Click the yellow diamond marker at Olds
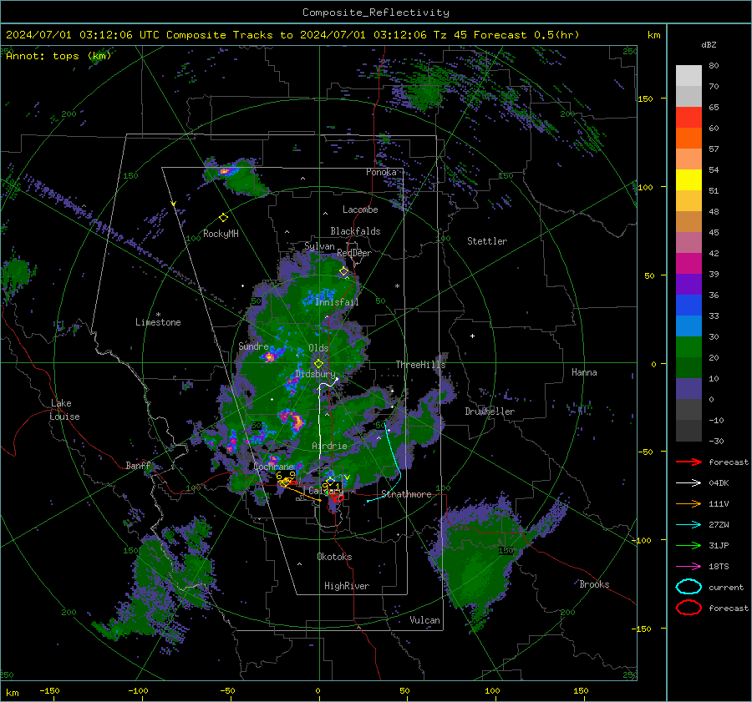Image resolution: width=752 pixels, height=702 pixels. [x=318, y=364]
